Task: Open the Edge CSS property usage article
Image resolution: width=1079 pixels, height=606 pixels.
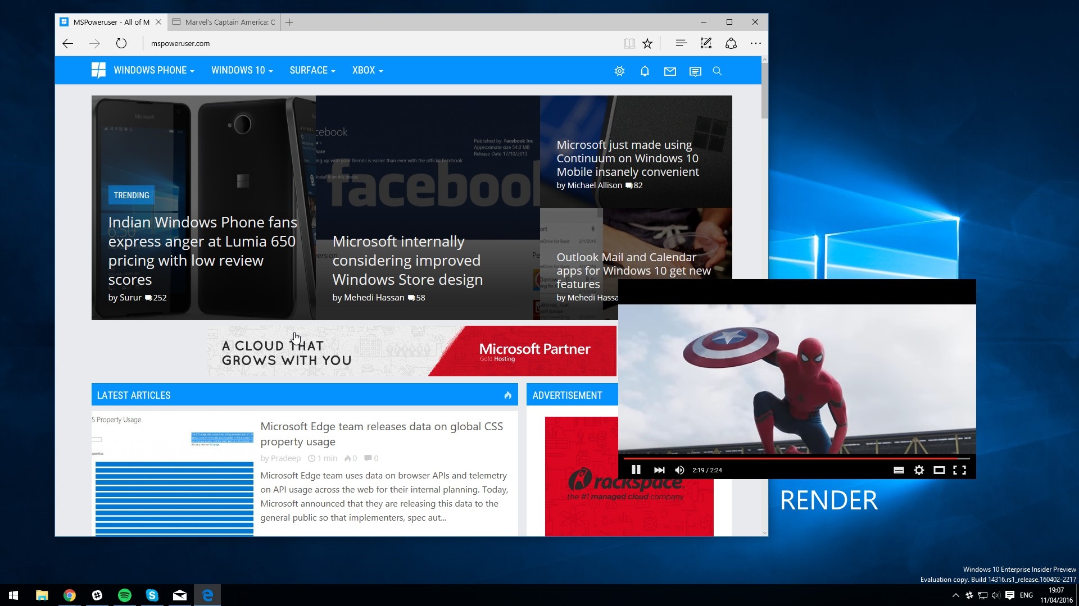Action: pyautogui.click(x=381, y=434)
